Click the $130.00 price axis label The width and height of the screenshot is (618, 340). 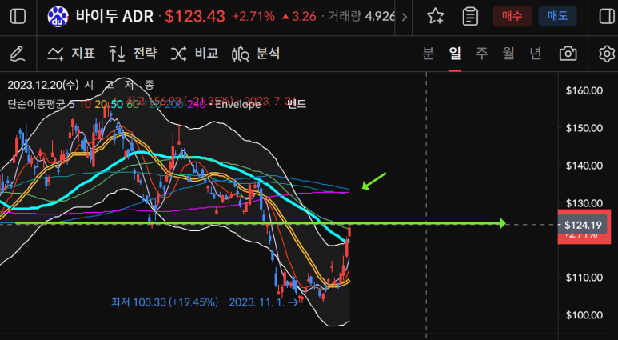[x=584, y=203]
